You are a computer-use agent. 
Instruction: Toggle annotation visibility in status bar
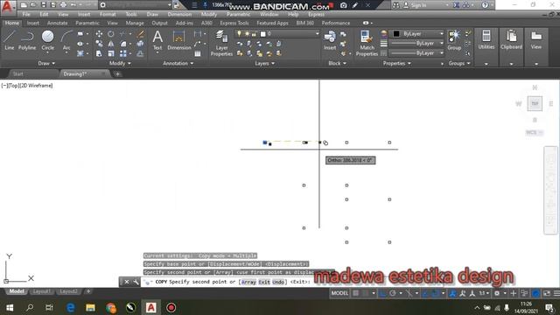(x=452, y=293)
